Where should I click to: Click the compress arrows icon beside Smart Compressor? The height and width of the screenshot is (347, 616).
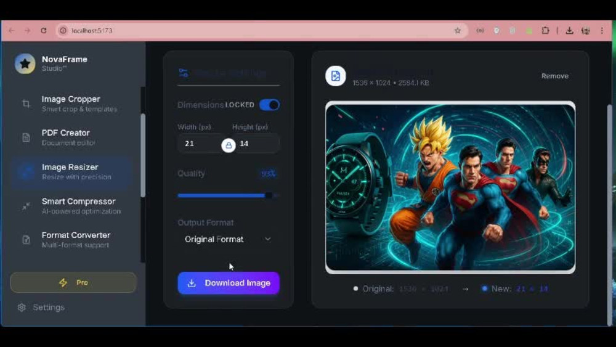point(26,206)
